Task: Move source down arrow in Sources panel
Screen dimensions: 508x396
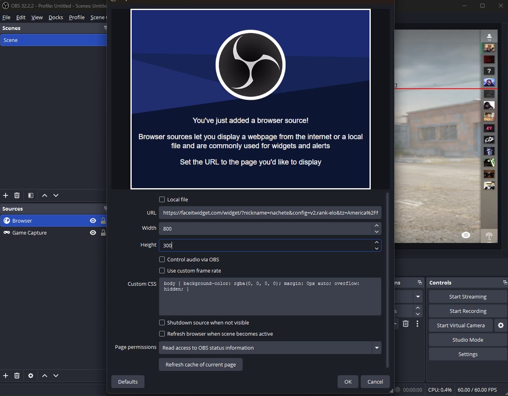Action: (x=56, y=376)
